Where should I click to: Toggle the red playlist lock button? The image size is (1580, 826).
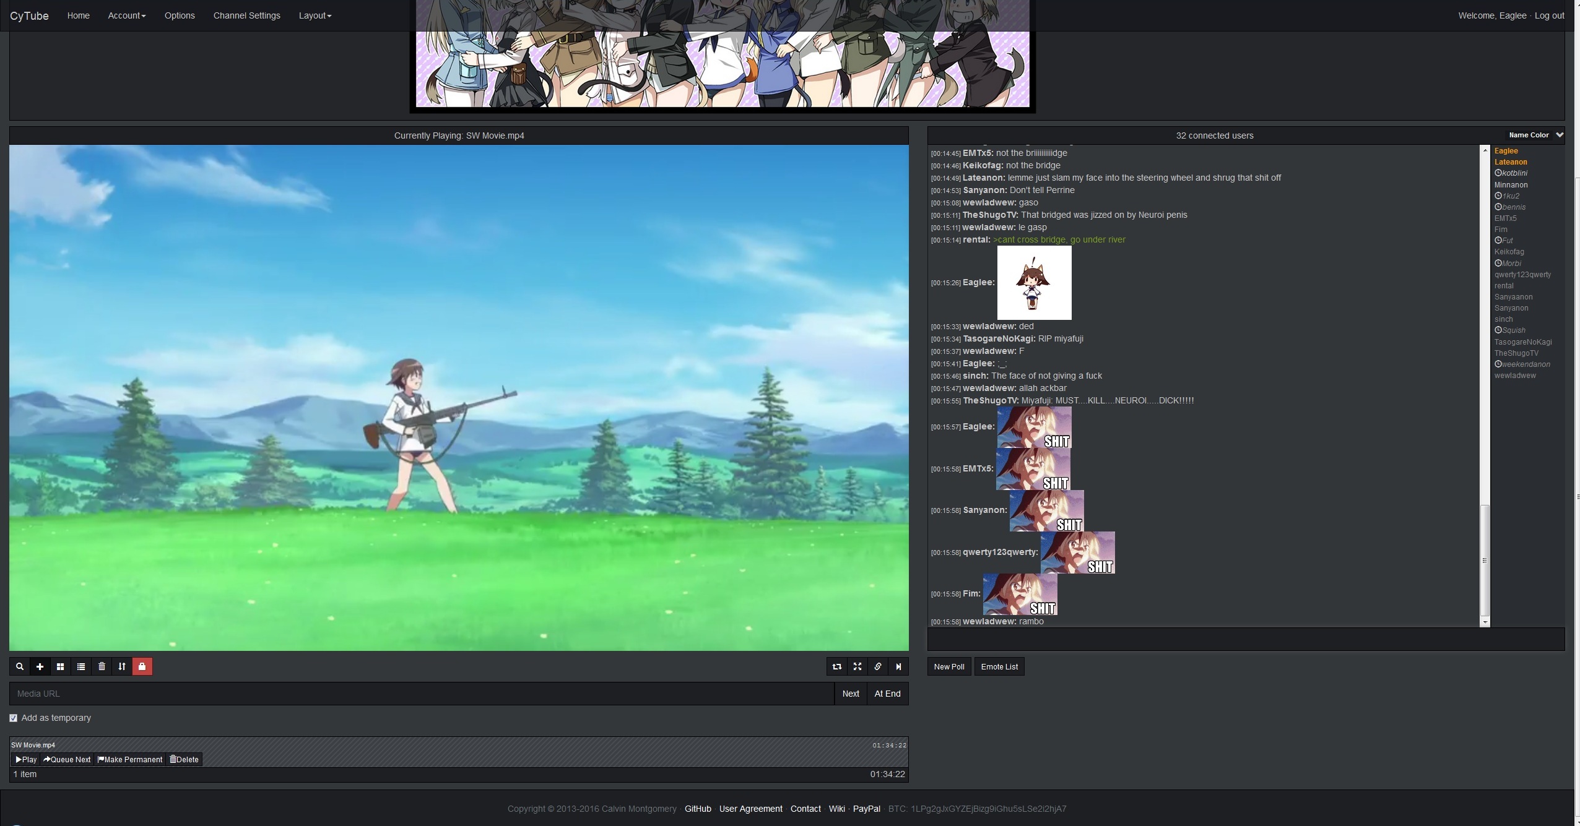(x=142, y=666)
